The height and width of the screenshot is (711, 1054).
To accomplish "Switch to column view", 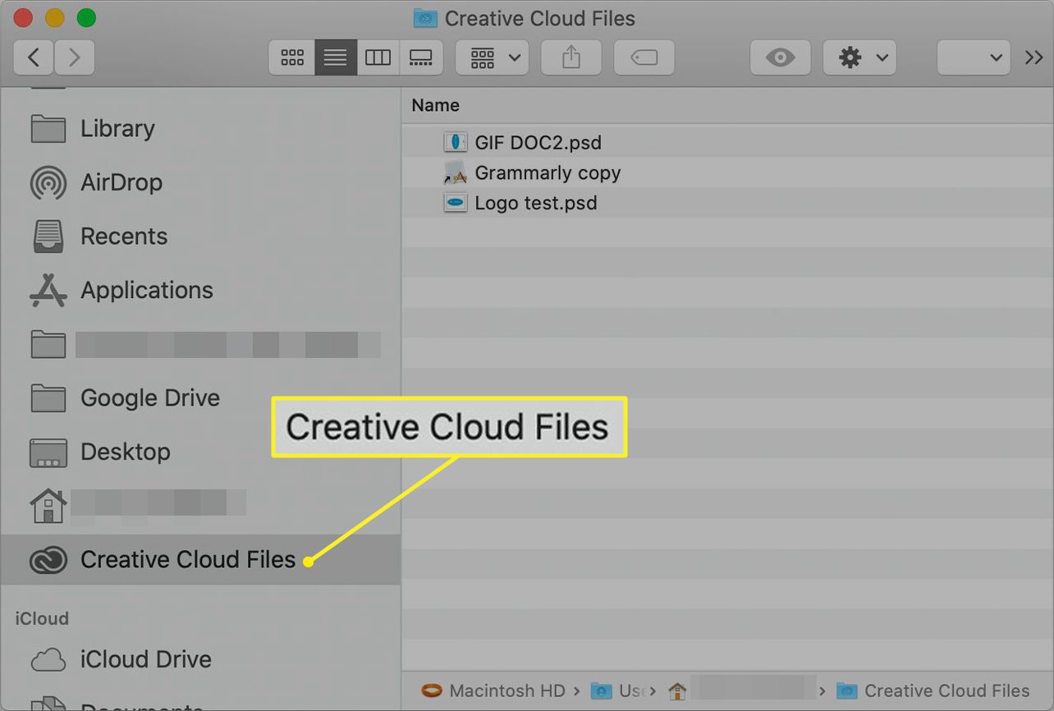I will point(378,57).
